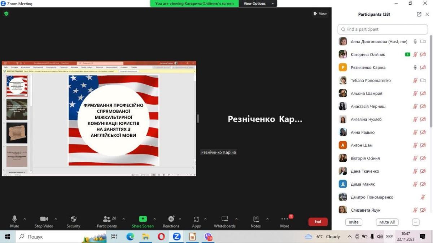The width and height of the screenshot is (433, 243).
Task: Open the View layout menu
Action: [320, 14]
